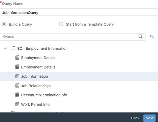Select the Job Information table entry
This screenshot has height=122, width=158.
pyautogui.click(x=79, y=76)
